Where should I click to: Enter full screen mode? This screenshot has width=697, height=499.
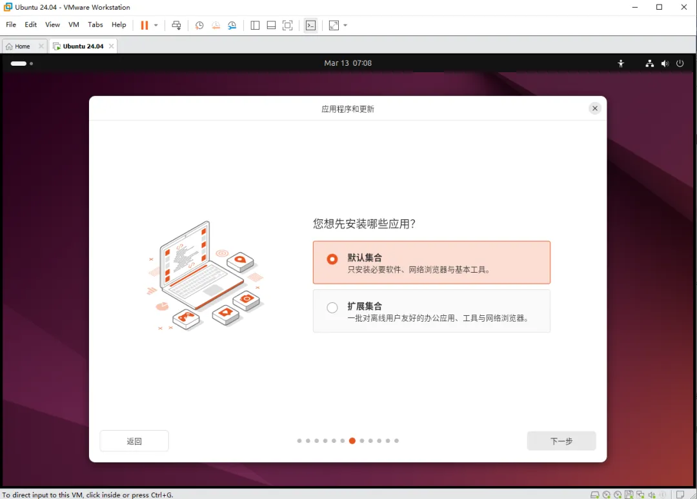click(288, 25)
